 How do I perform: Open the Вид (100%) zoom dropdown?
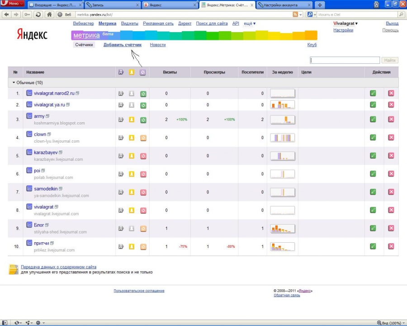point(390,323)
